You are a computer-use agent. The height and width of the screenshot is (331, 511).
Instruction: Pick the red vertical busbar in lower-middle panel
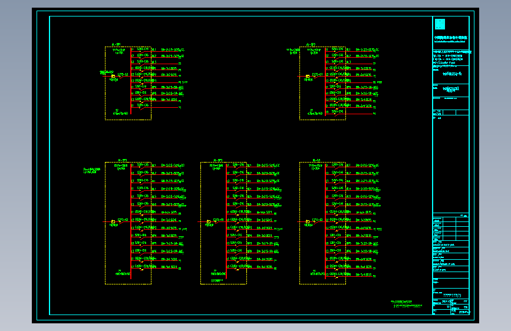226,221
